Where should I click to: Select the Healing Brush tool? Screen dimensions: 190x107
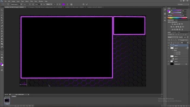pos(2,26)
